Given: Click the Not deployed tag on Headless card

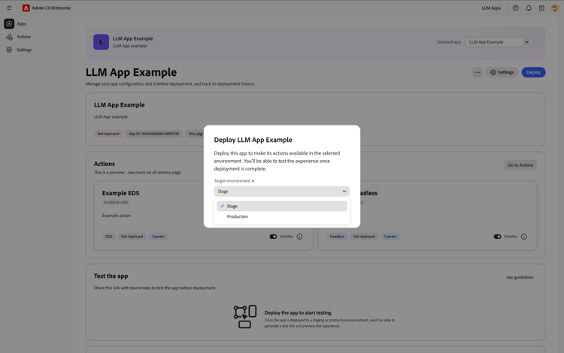Looking at the screenshot, I should [364, 237].
